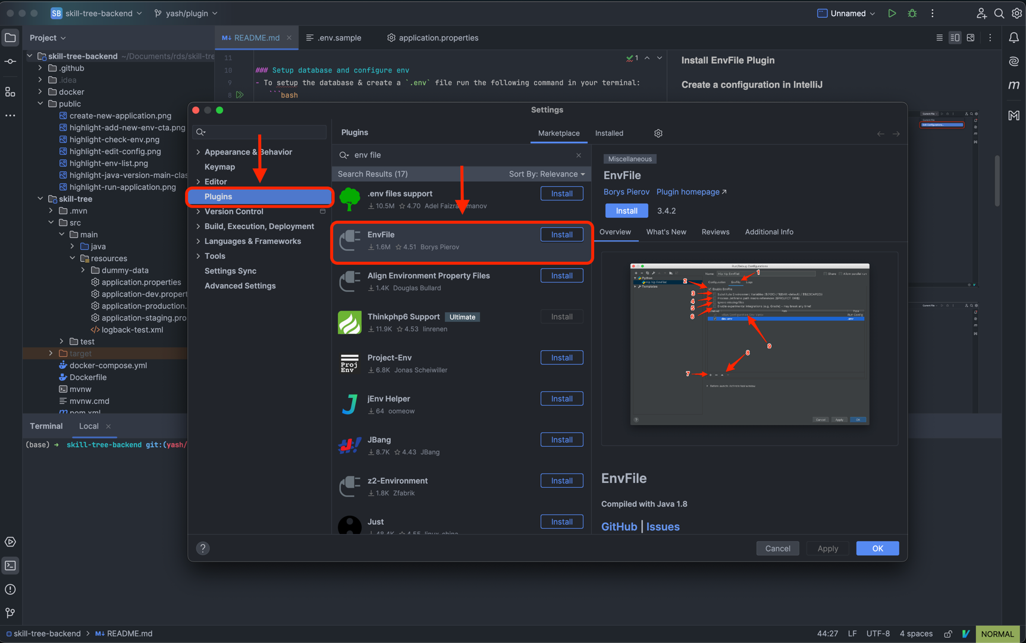Viewport: 1026px width, 643px height.
Task: Open the Notifications bell
Action: (1014, 38)
